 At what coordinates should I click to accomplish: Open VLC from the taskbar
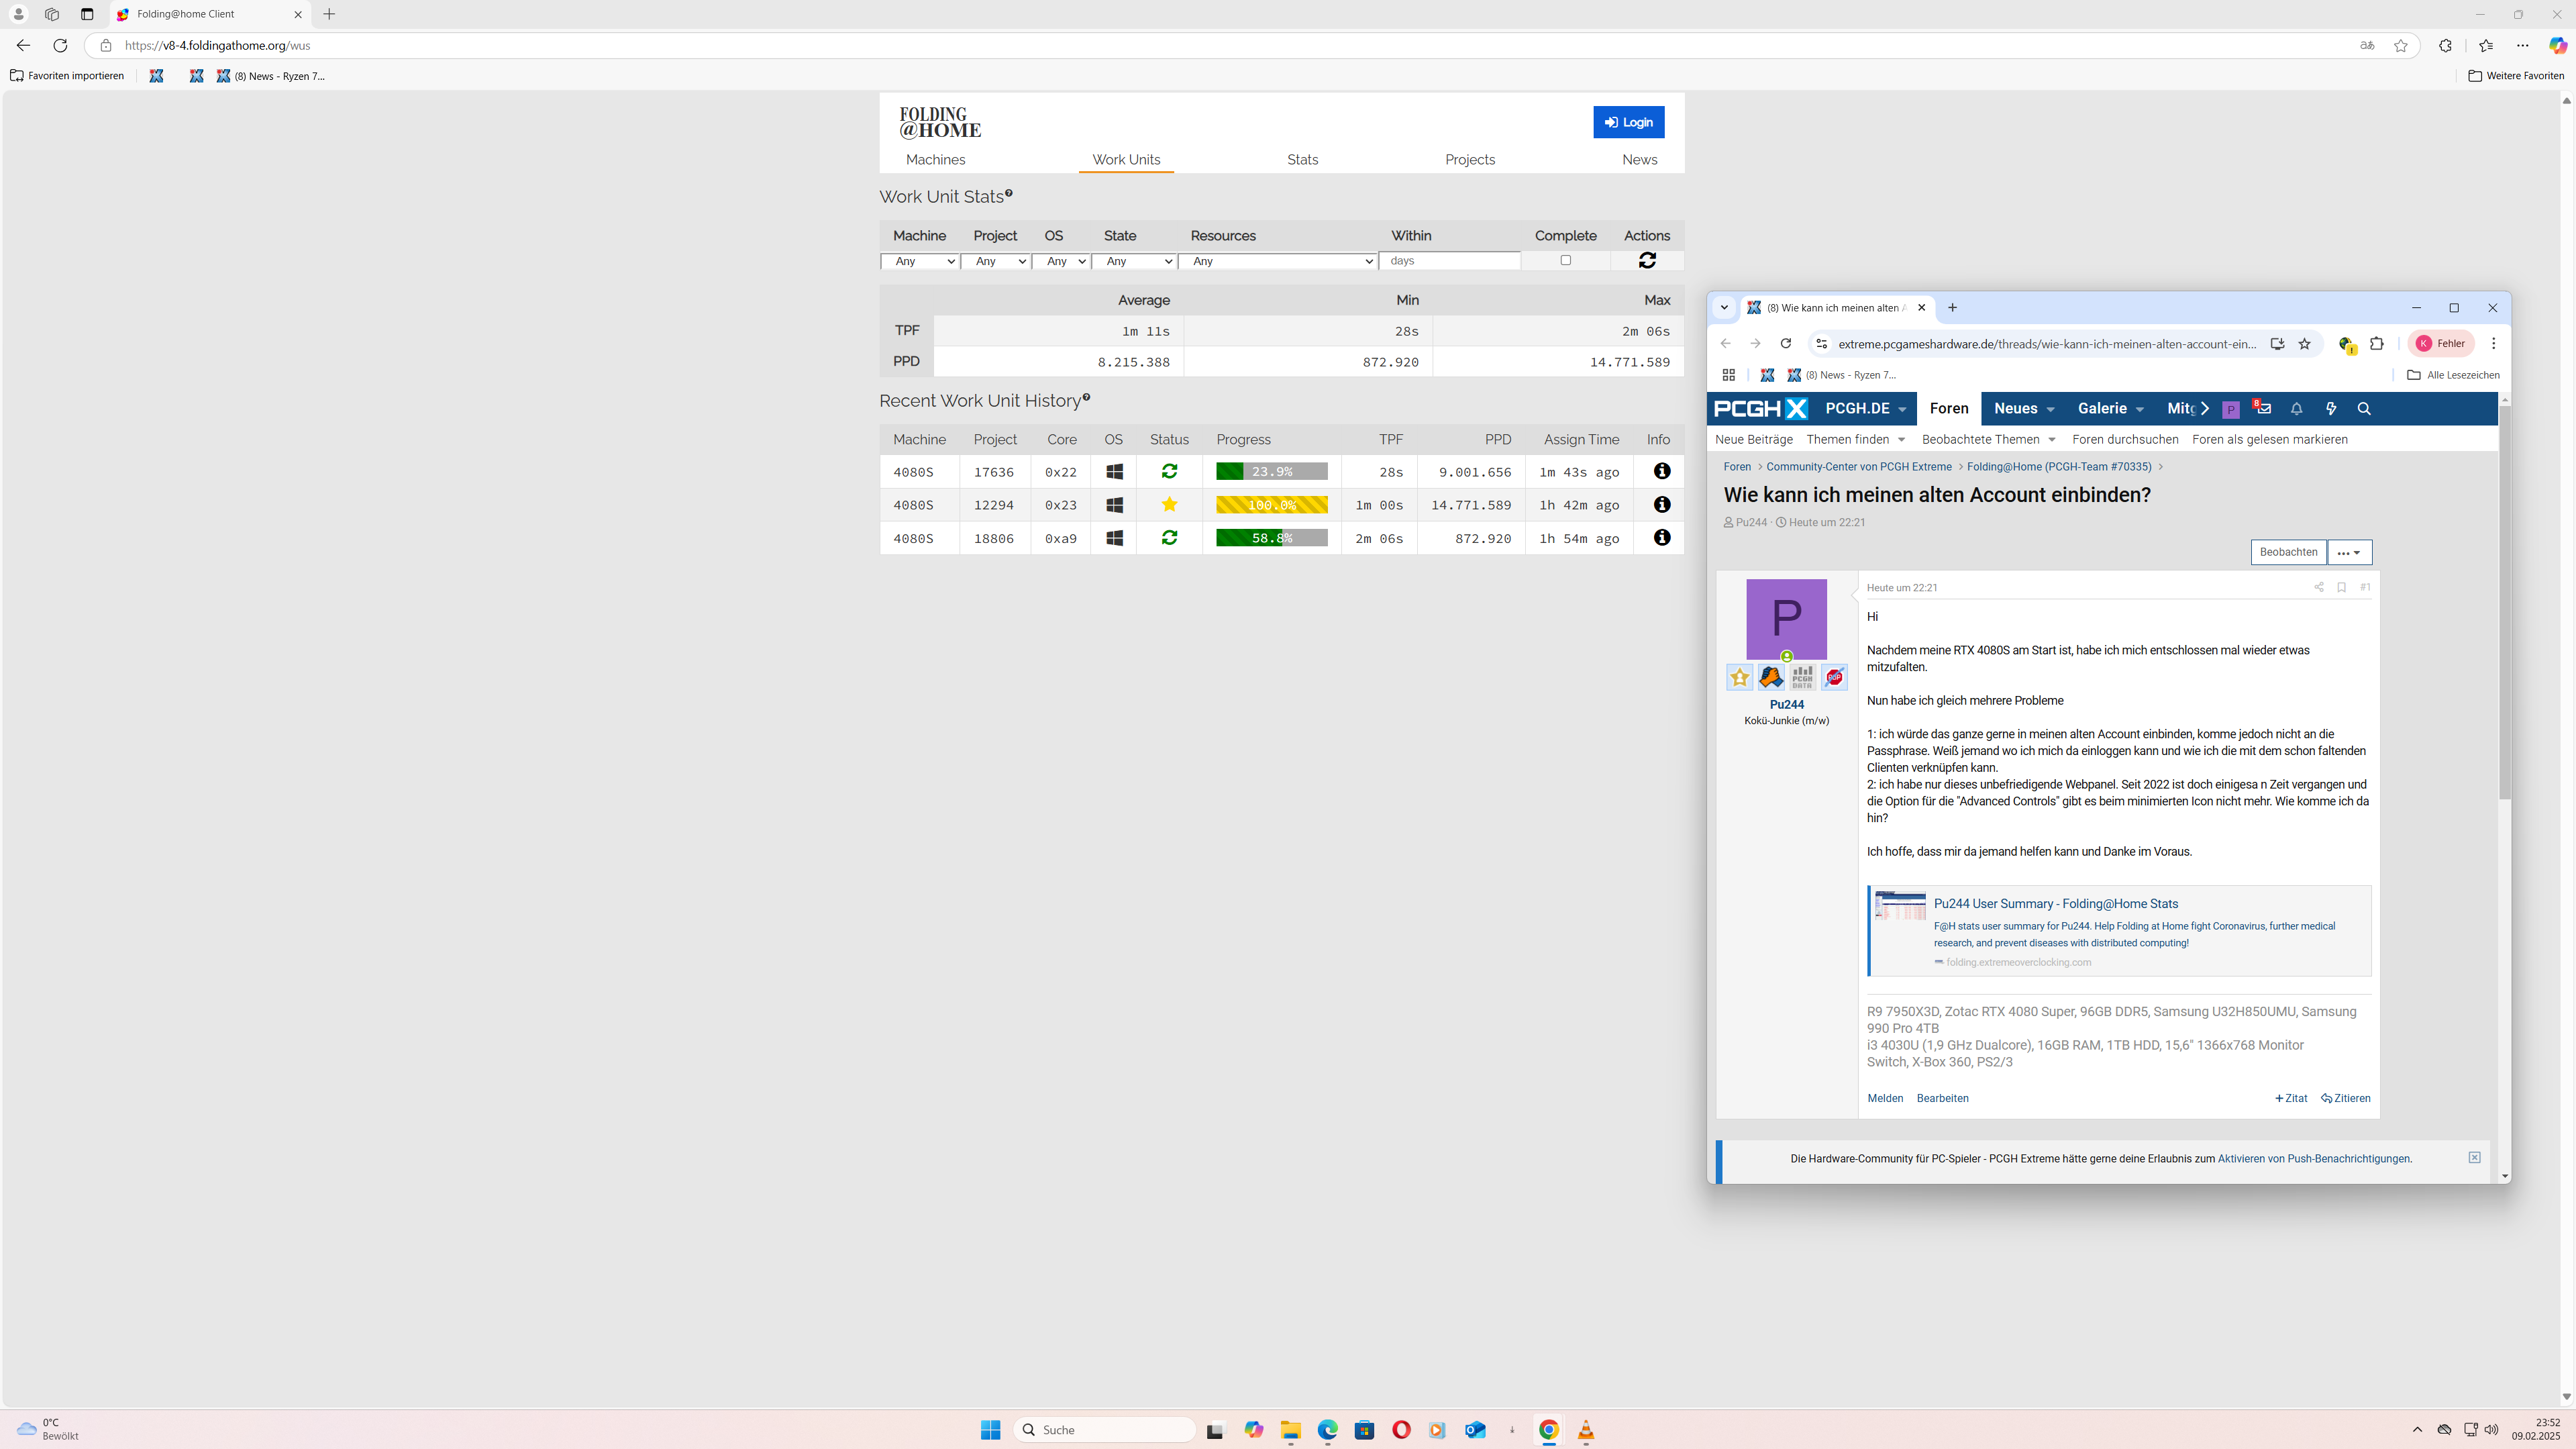pyautogui.click(x=1586, y=1430)
